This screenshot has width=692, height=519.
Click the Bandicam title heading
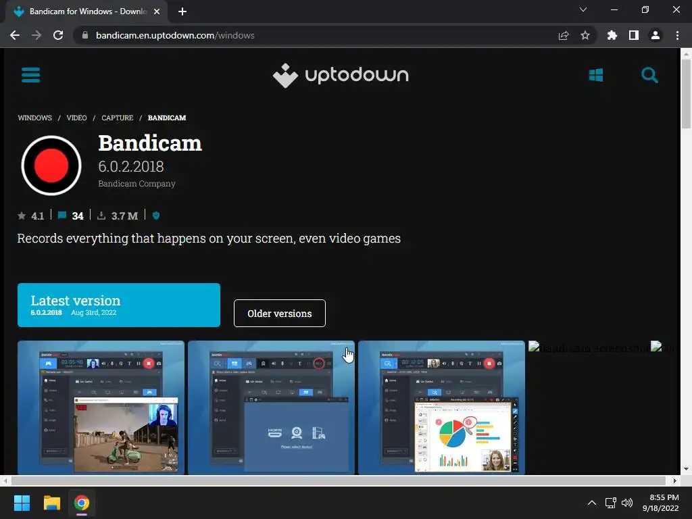coord(150,143)
